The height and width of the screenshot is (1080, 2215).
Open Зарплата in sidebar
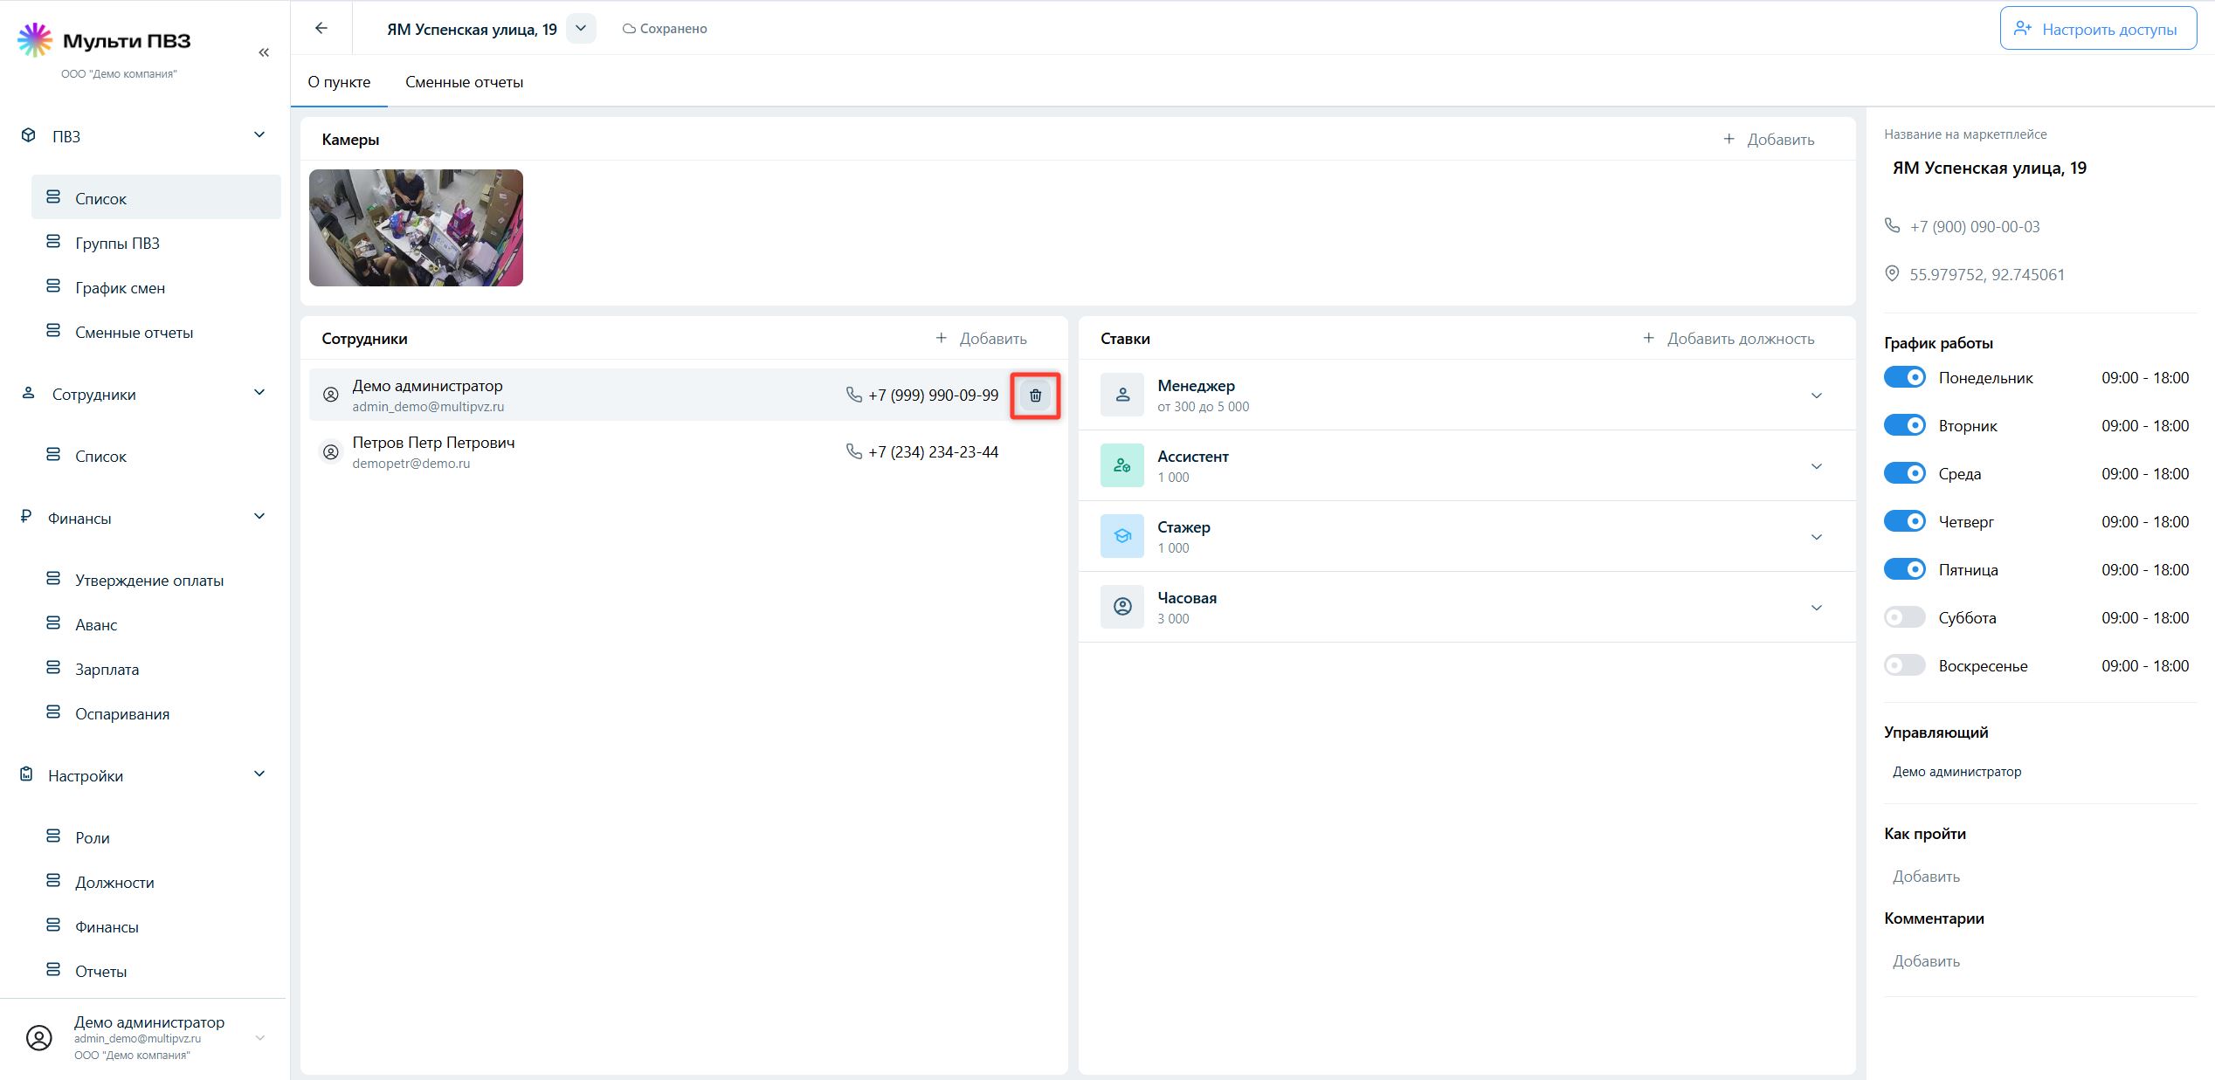pos(156,669)
